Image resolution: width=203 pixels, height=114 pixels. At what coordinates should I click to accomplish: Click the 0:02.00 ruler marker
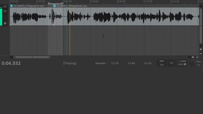point(41,1)
